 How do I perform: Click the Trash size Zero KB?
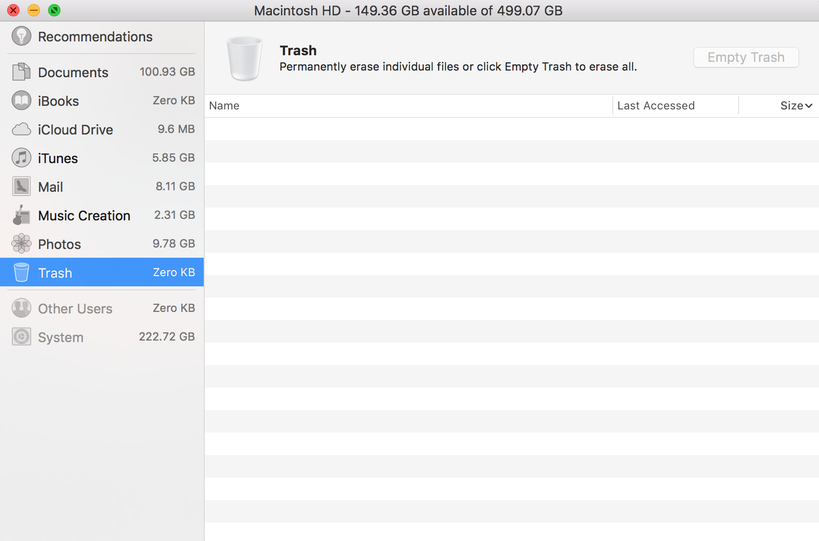(x=174, y=272)
